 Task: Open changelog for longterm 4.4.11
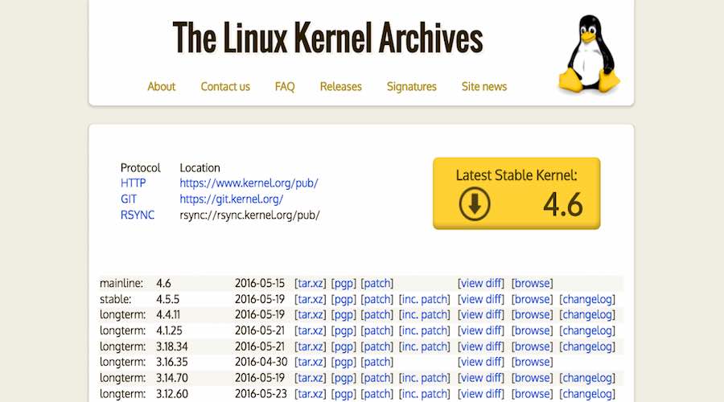(587, 315)
